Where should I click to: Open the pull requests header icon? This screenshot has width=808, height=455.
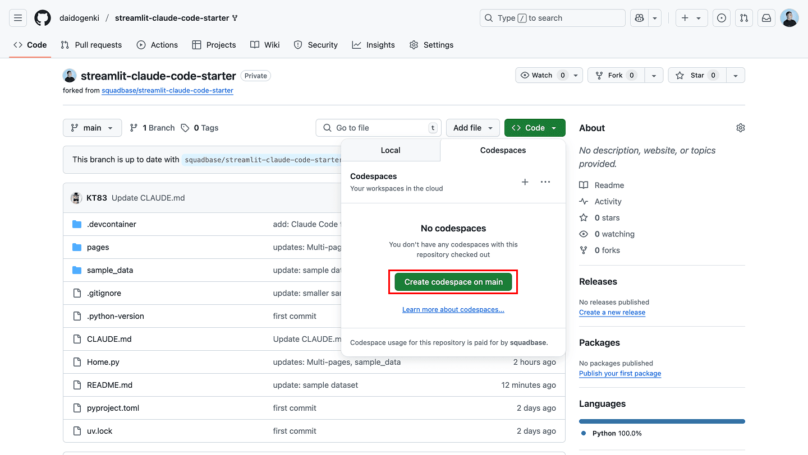[x=744, y=18]
